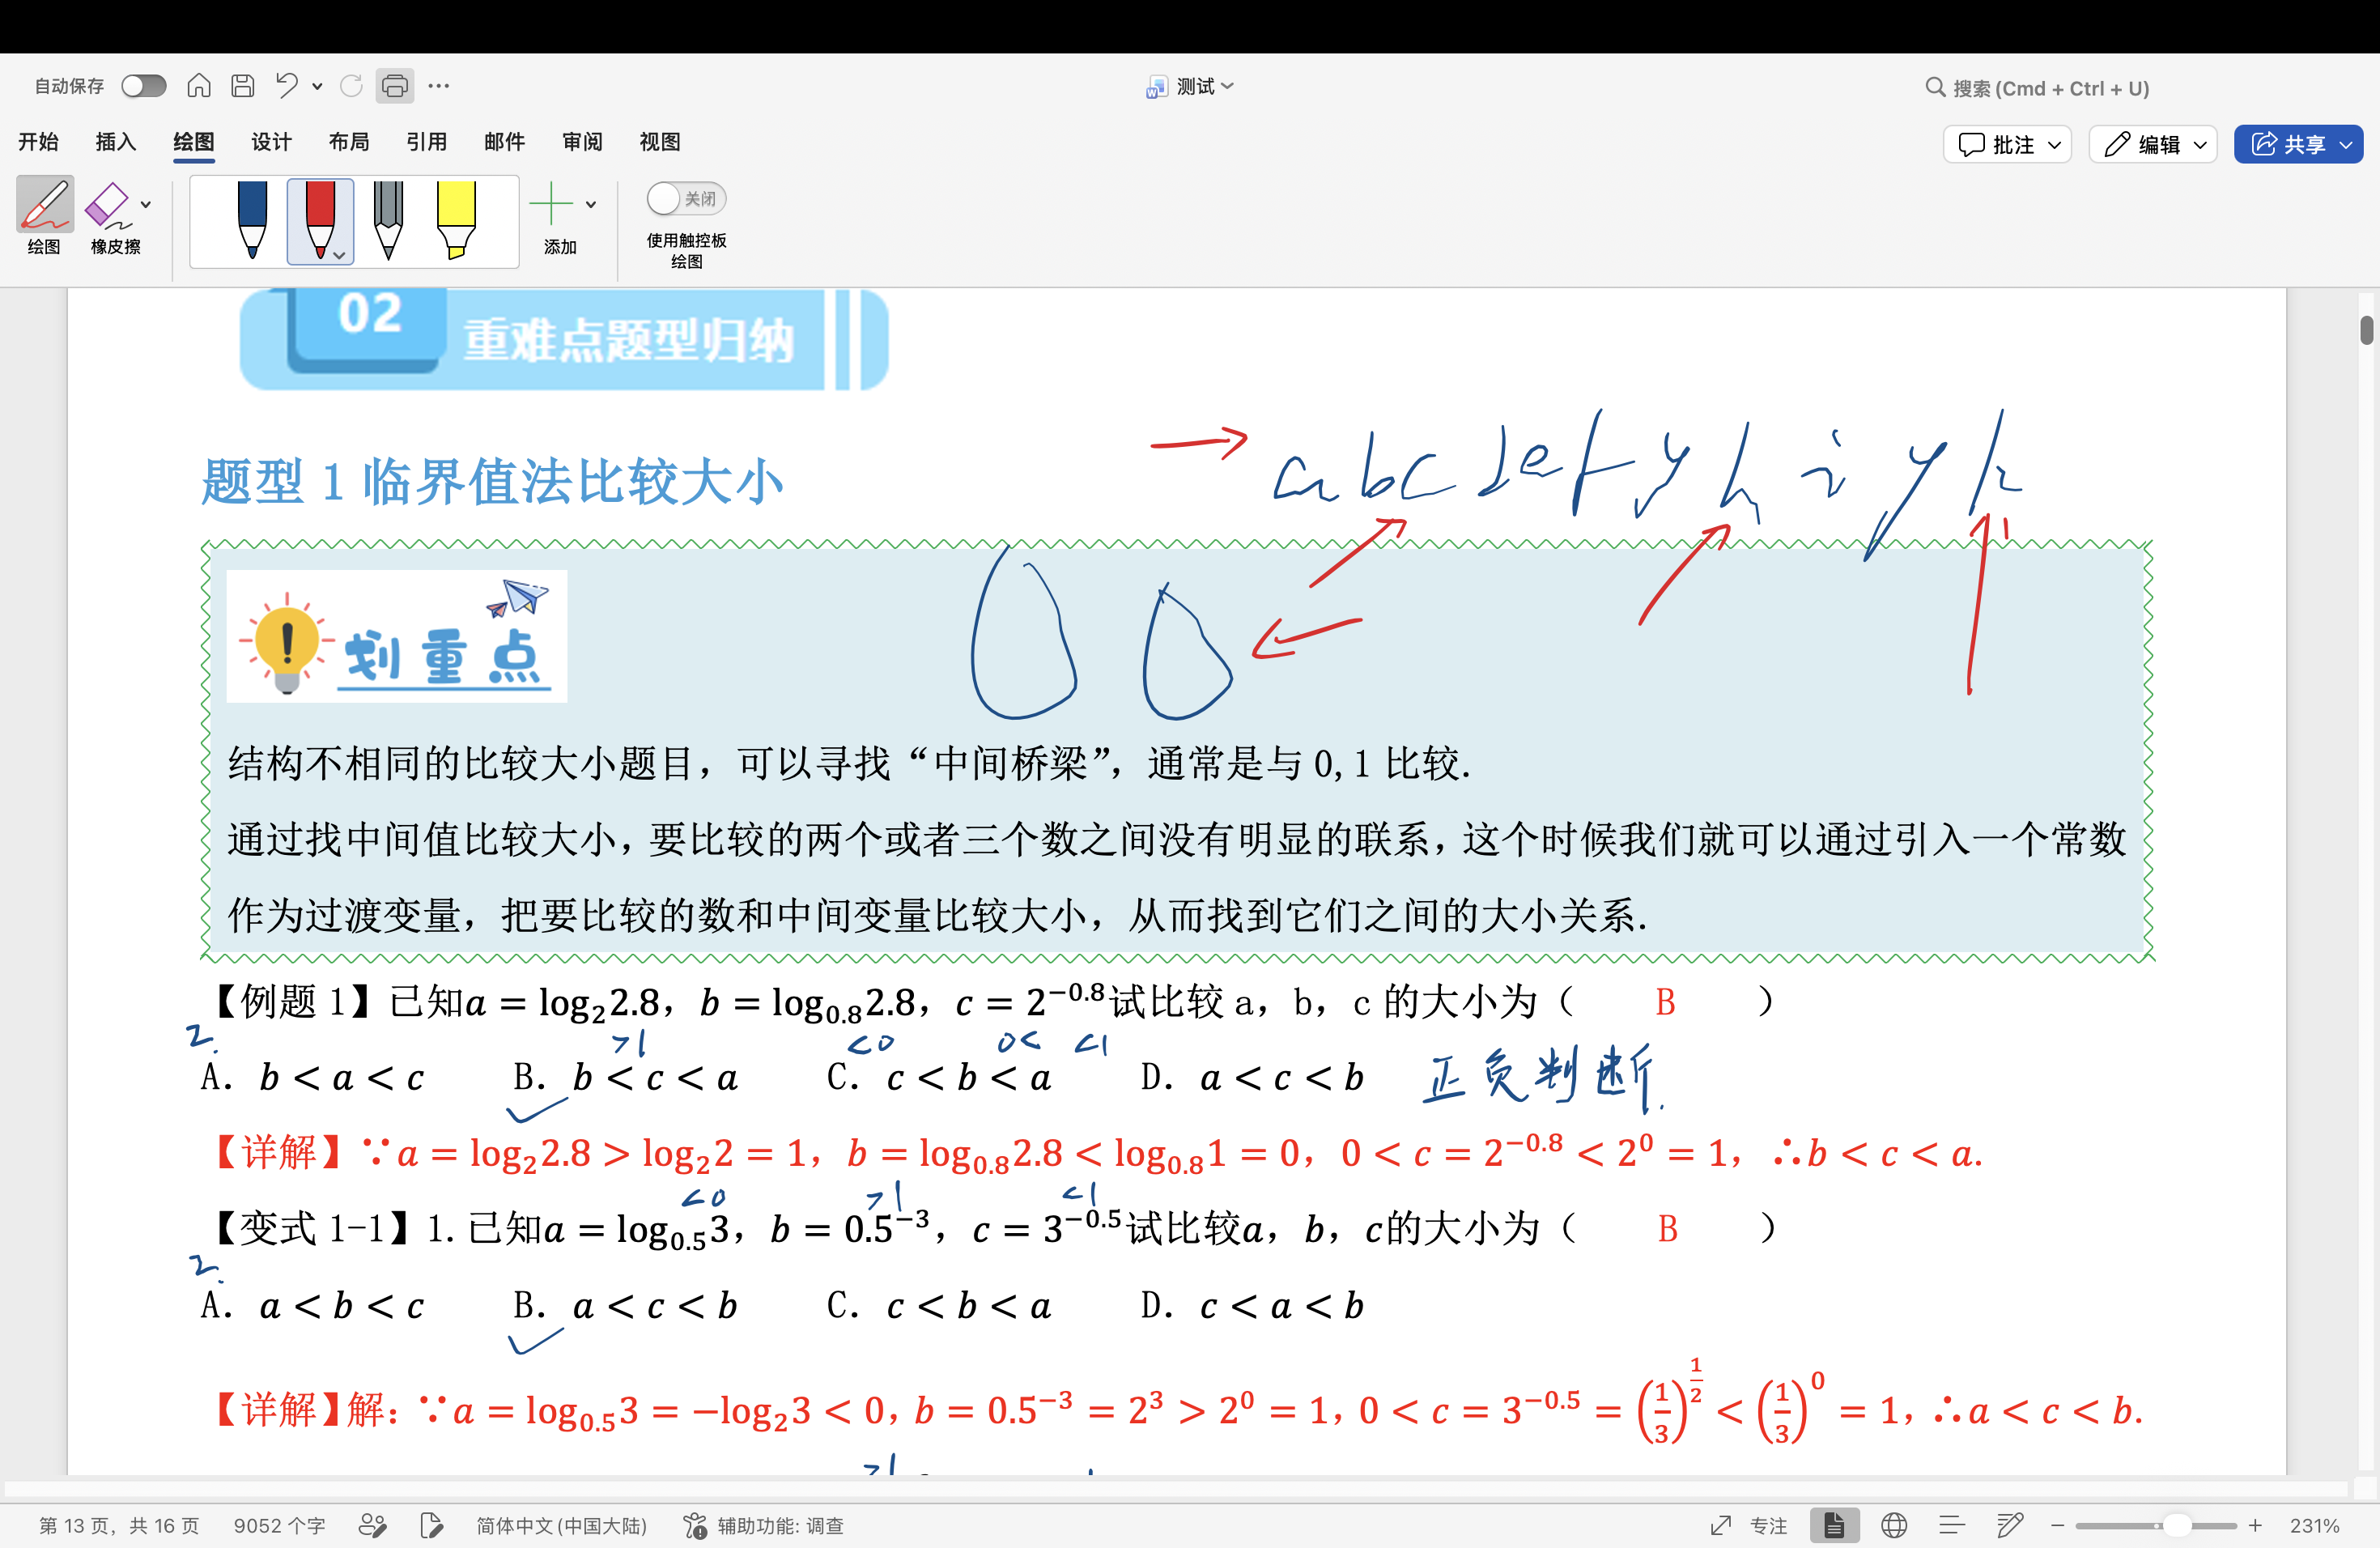Toggle AutoSave (自动保存) switch
Screen dimensions: 2380x1548
click(x=144, y=86)
